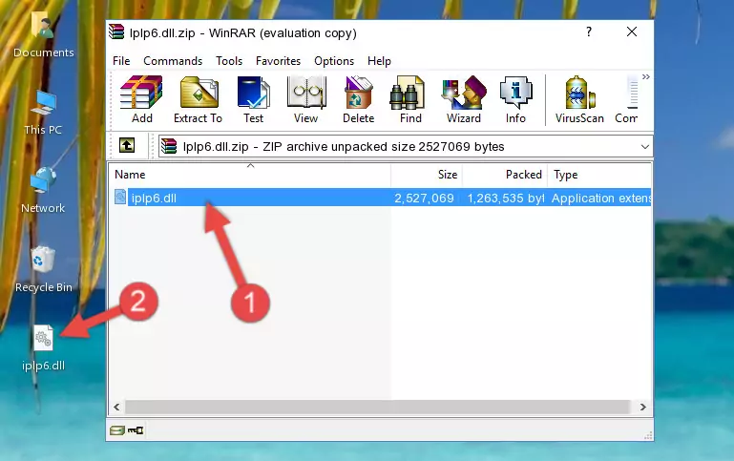Click the archive path address field

pos(406,146)
